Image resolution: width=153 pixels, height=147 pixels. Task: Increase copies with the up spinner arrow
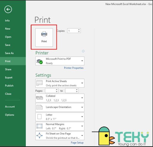click(x=79, y=30)
